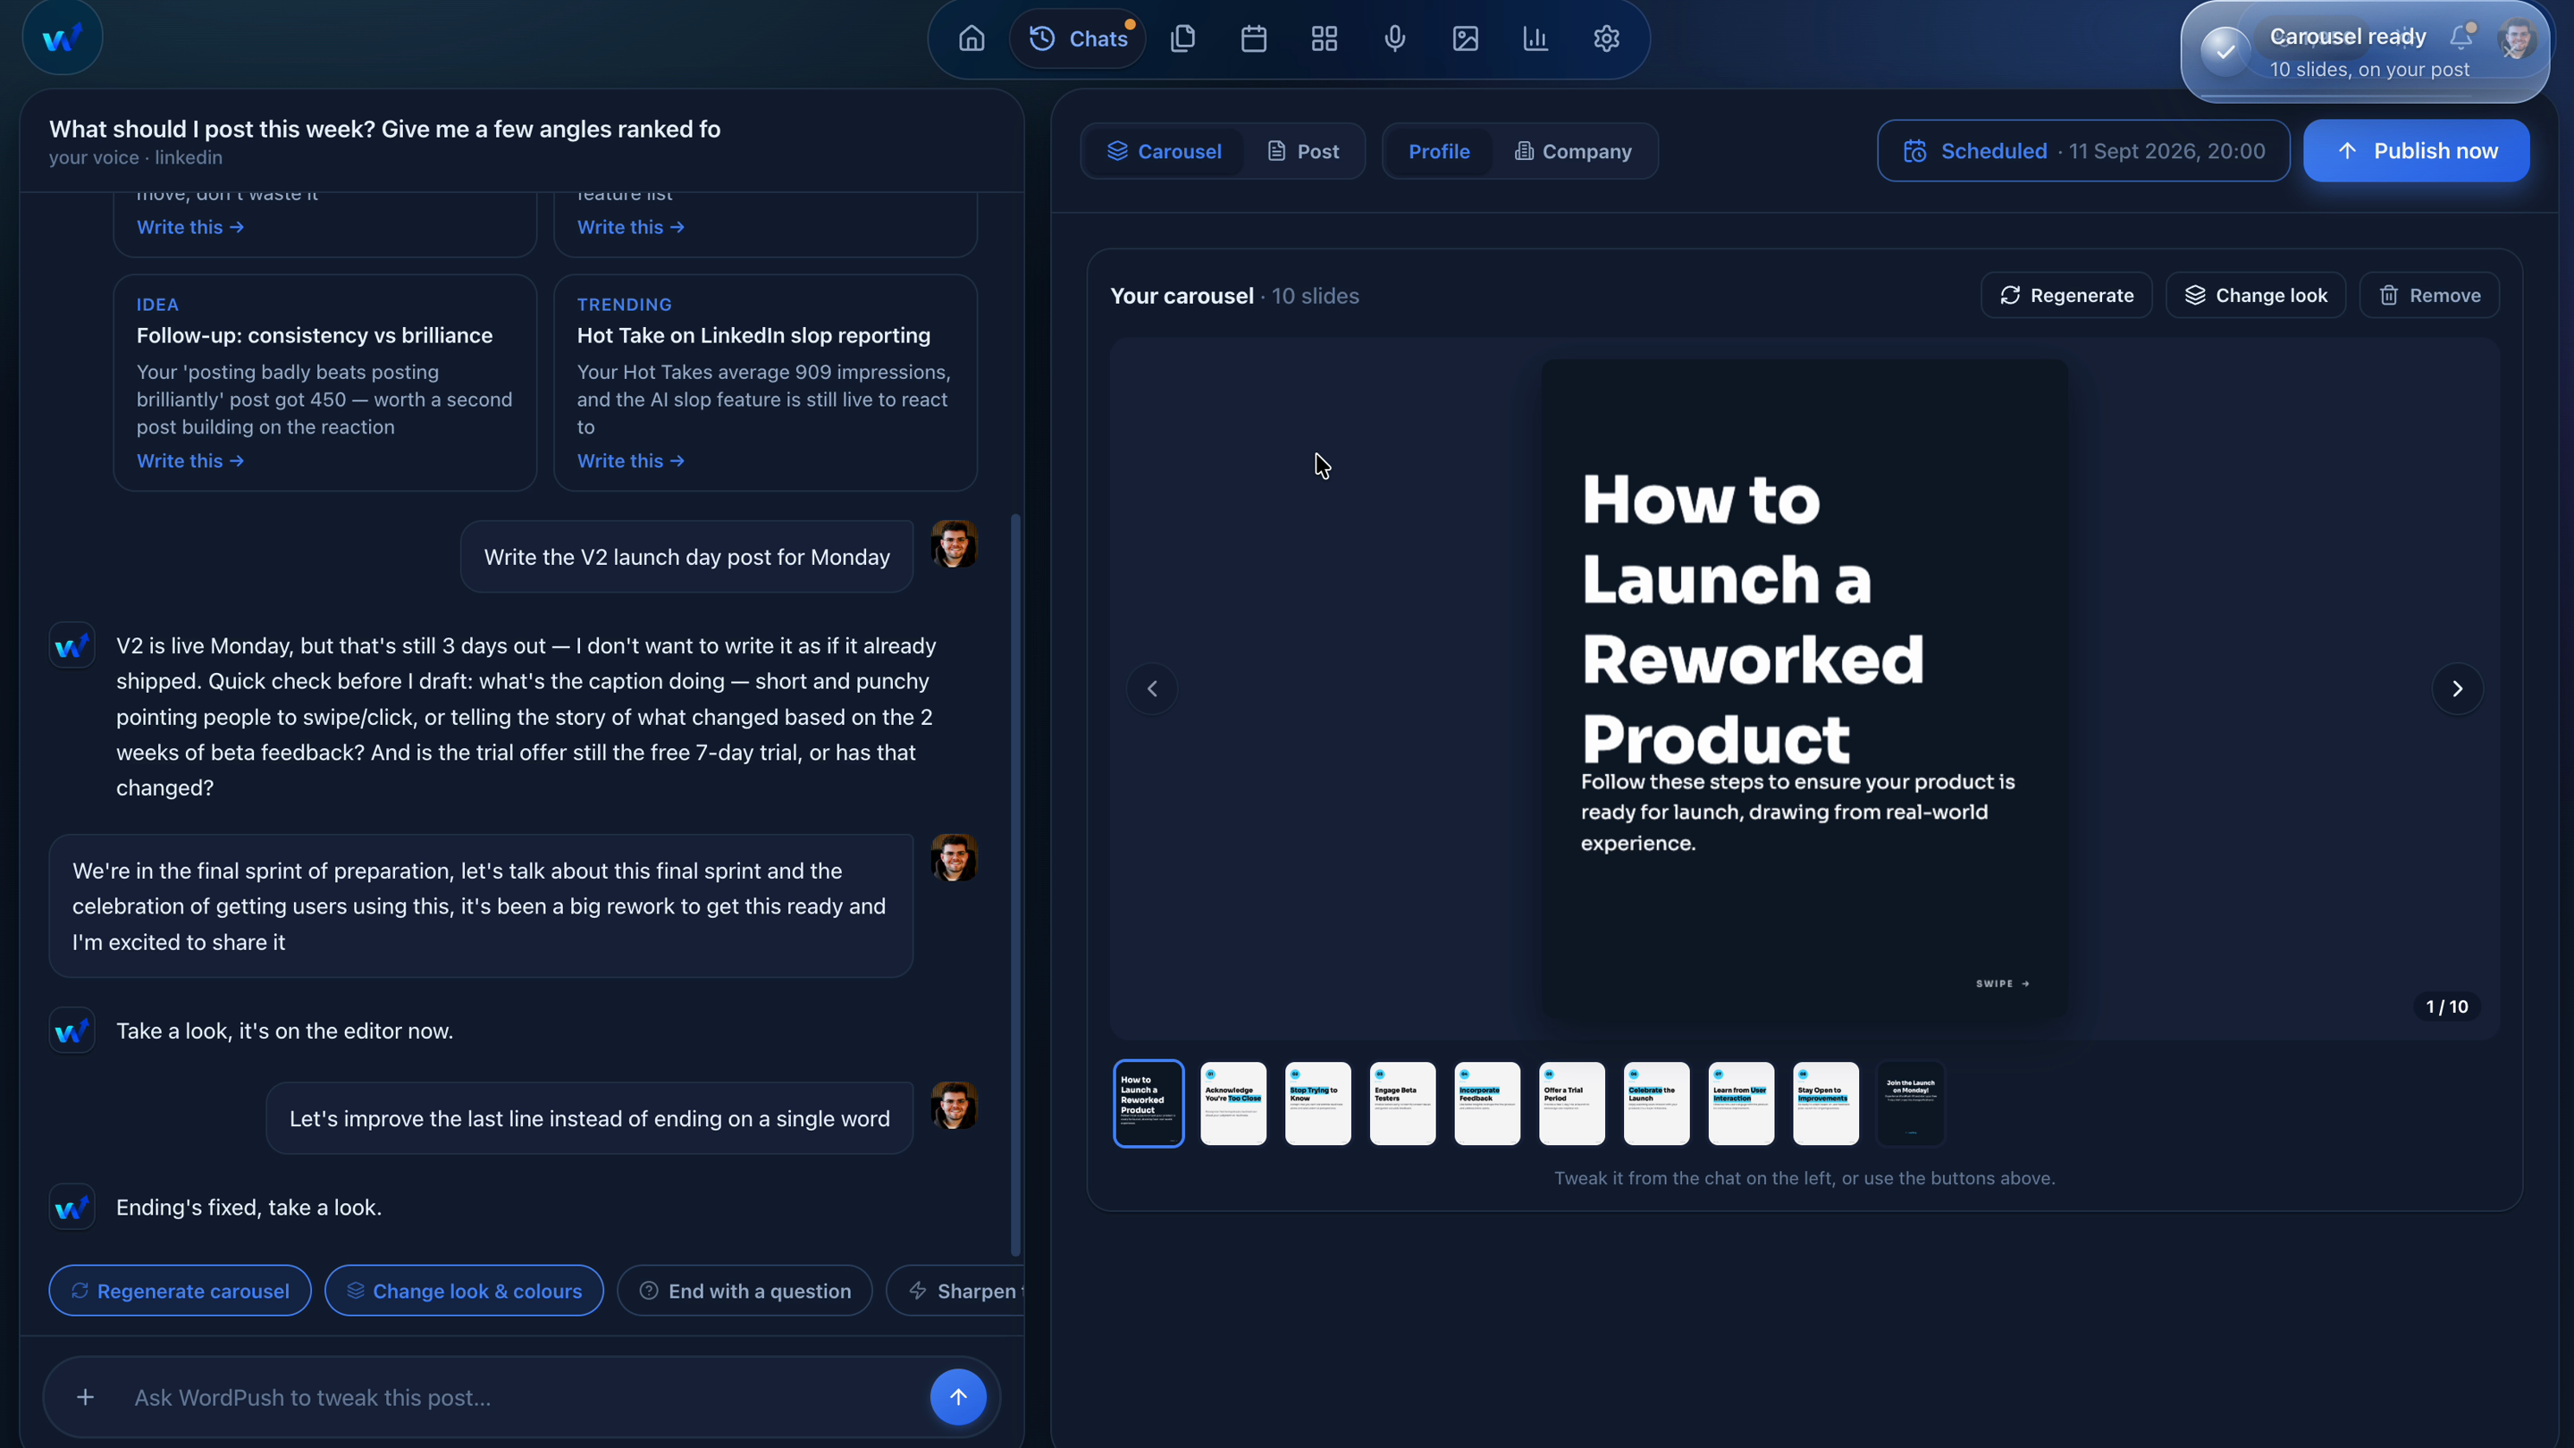The height and width of the screenshot is (1448, 2574).
Task: Click the 'Follow-up: consistency vs brilliance' card title
Action: pos(314,336)
